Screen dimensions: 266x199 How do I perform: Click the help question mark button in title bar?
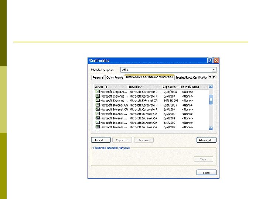pos(210,60)
